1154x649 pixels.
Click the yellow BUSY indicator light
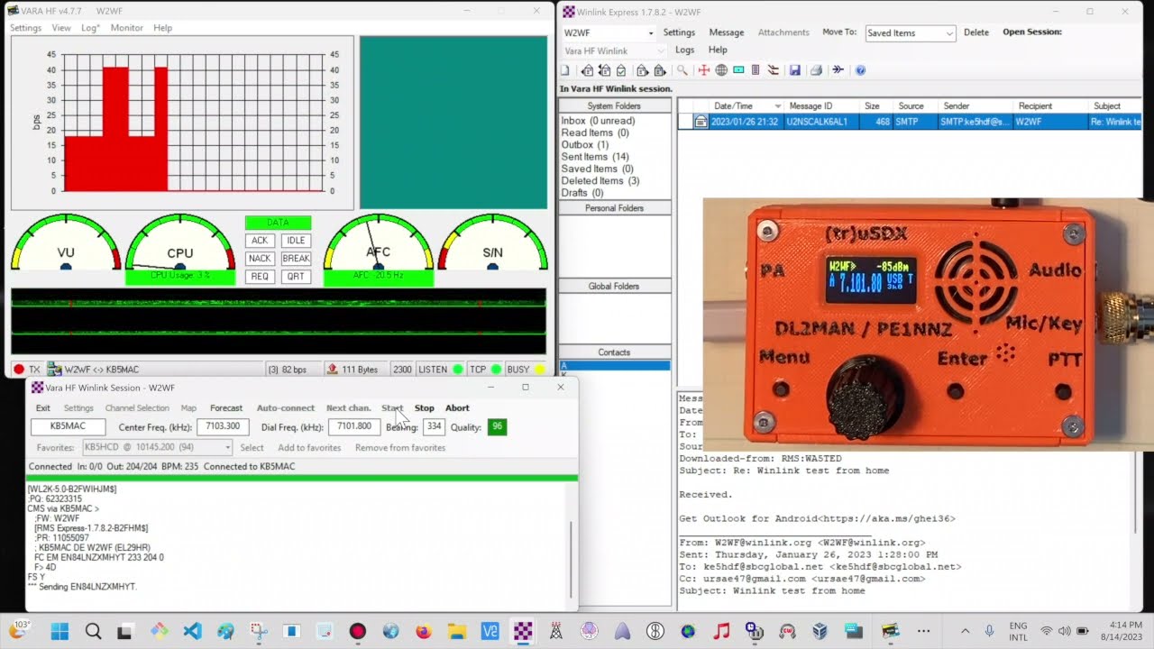539,370
